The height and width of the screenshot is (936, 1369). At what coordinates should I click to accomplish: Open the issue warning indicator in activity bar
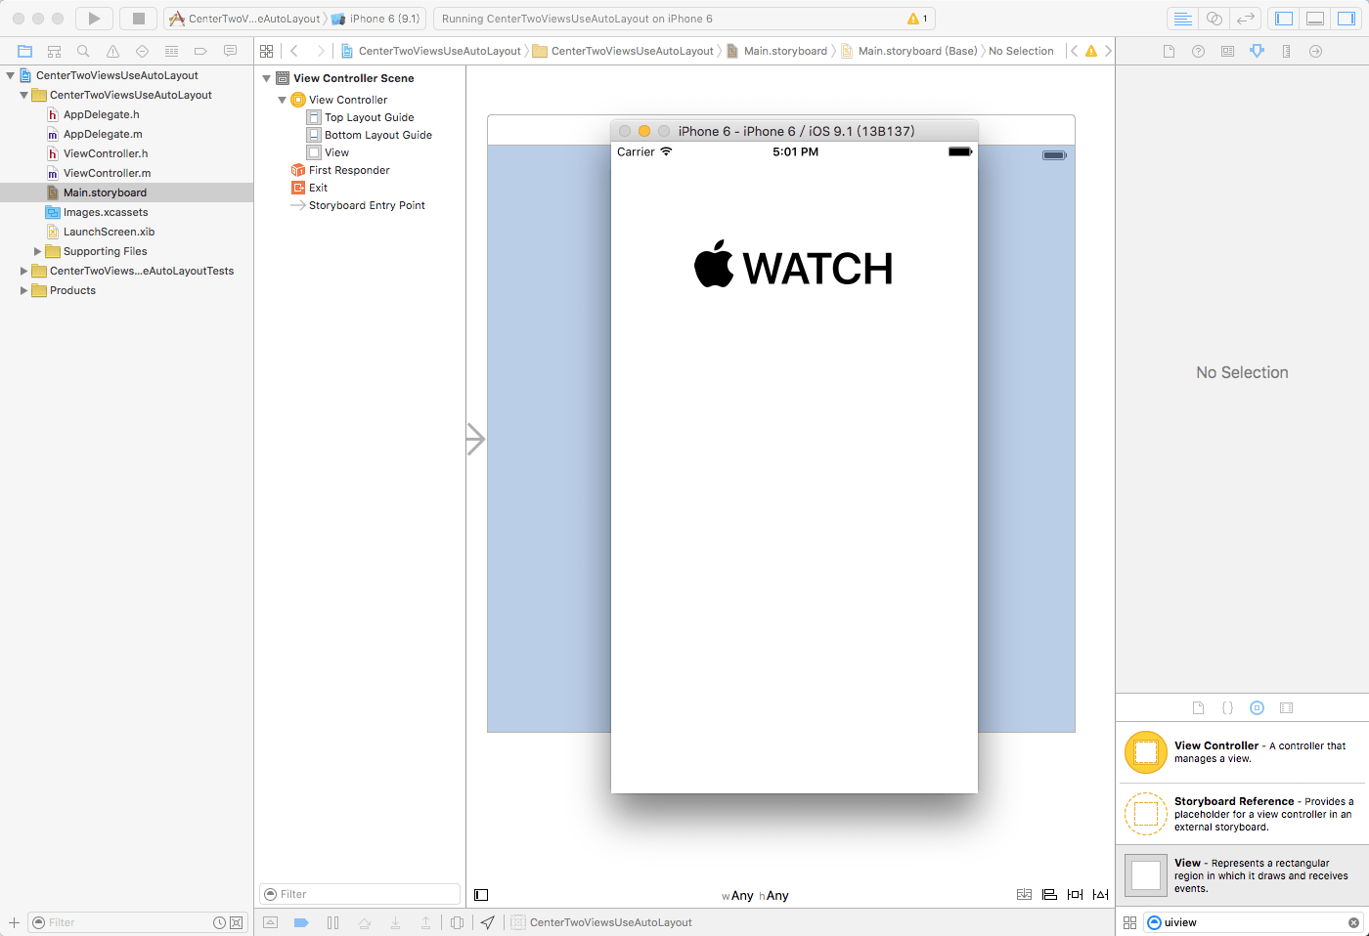[x=917, y=19]
